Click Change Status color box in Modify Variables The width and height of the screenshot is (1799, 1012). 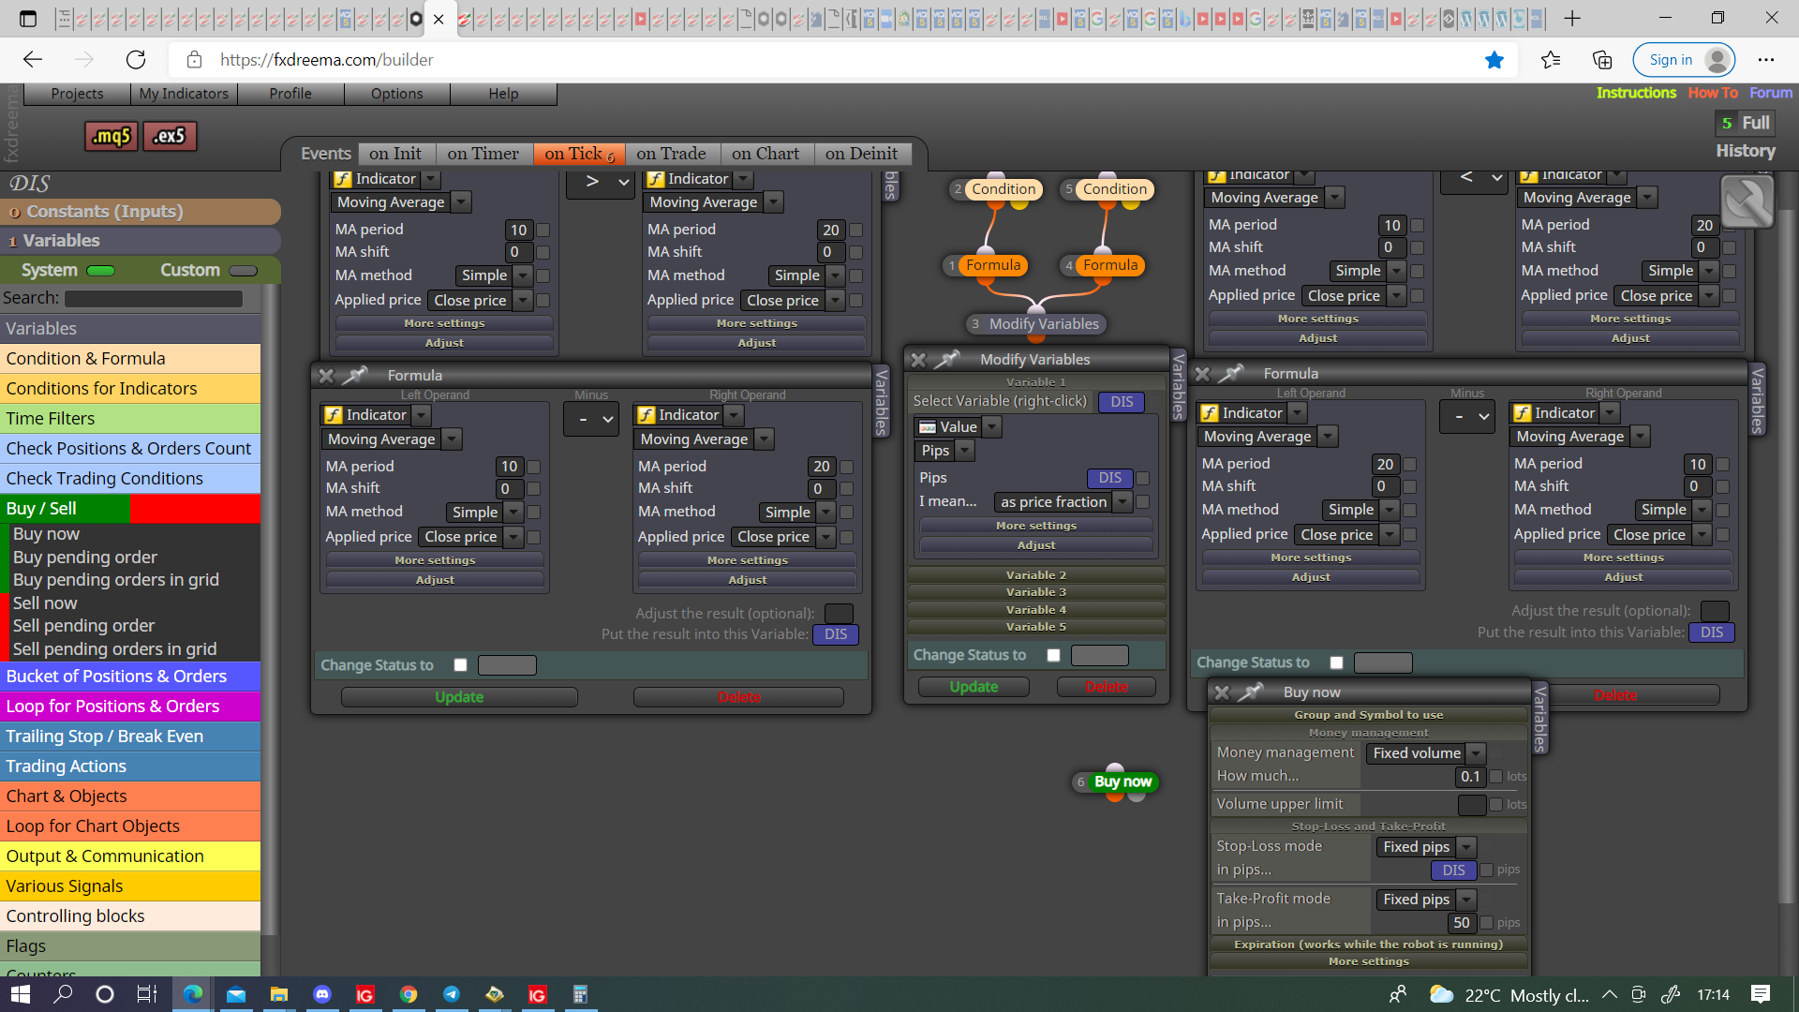coord(1100,656)
